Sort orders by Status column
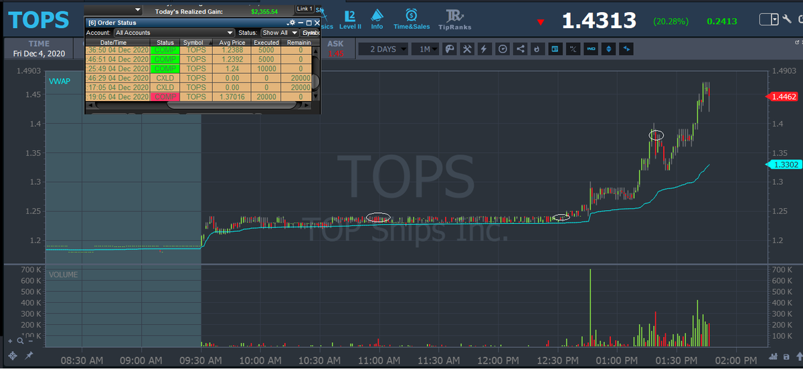Screen dimensions: 803x369 click(x=165, y=42)
